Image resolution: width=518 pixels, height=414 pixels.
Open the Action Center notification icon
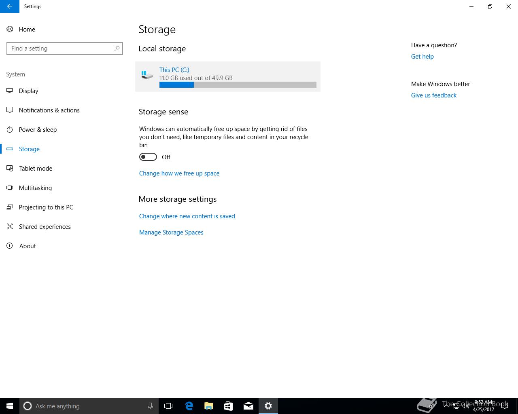[505, 406]
